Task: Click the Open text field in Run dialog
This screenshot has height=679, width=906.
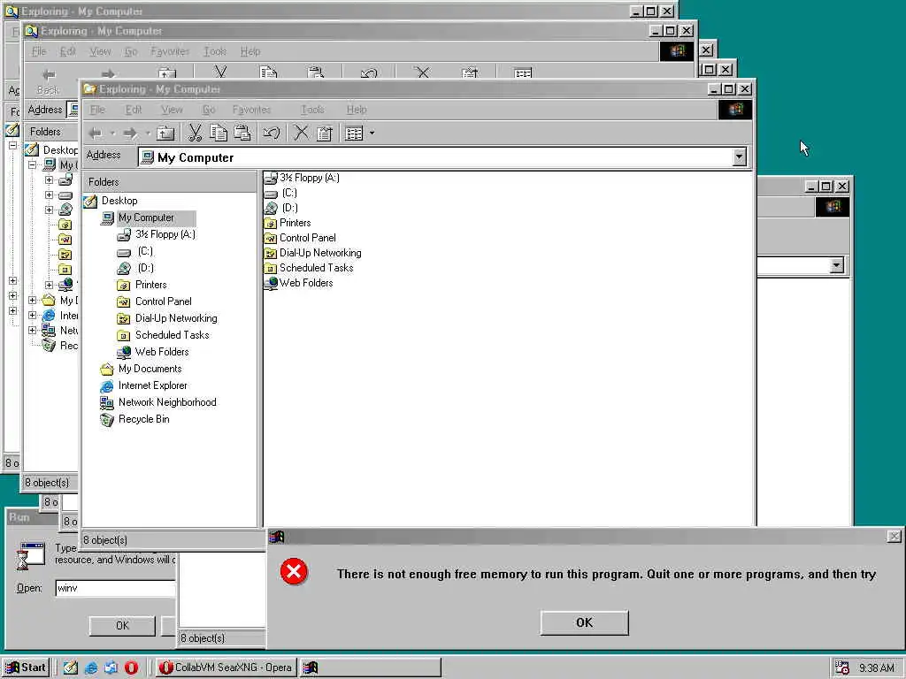Action: pyautogui.click(x=115, y=588)
